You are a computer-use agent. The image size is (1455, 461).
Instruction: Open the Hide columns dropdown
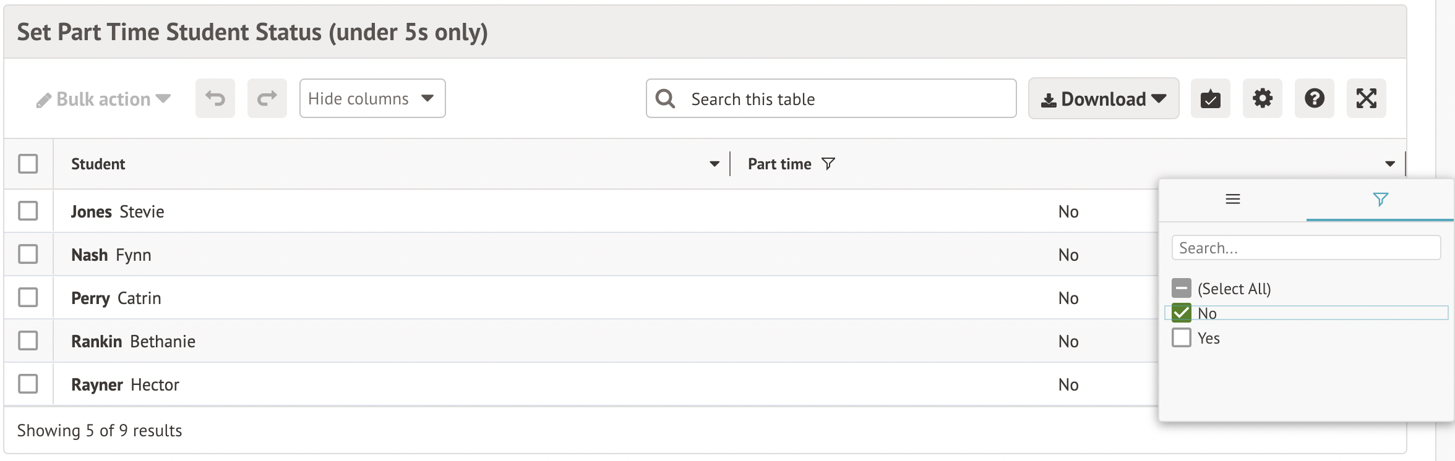pos(372,98)
